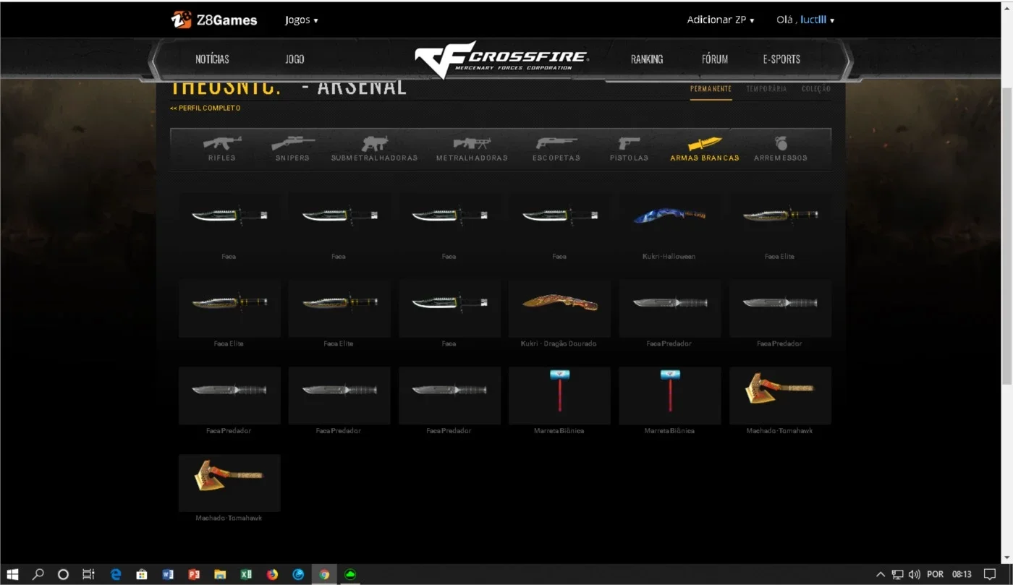This screenshot has height=585, width=1013.
Task: Open the Jogo menu item
Action: 294,59
